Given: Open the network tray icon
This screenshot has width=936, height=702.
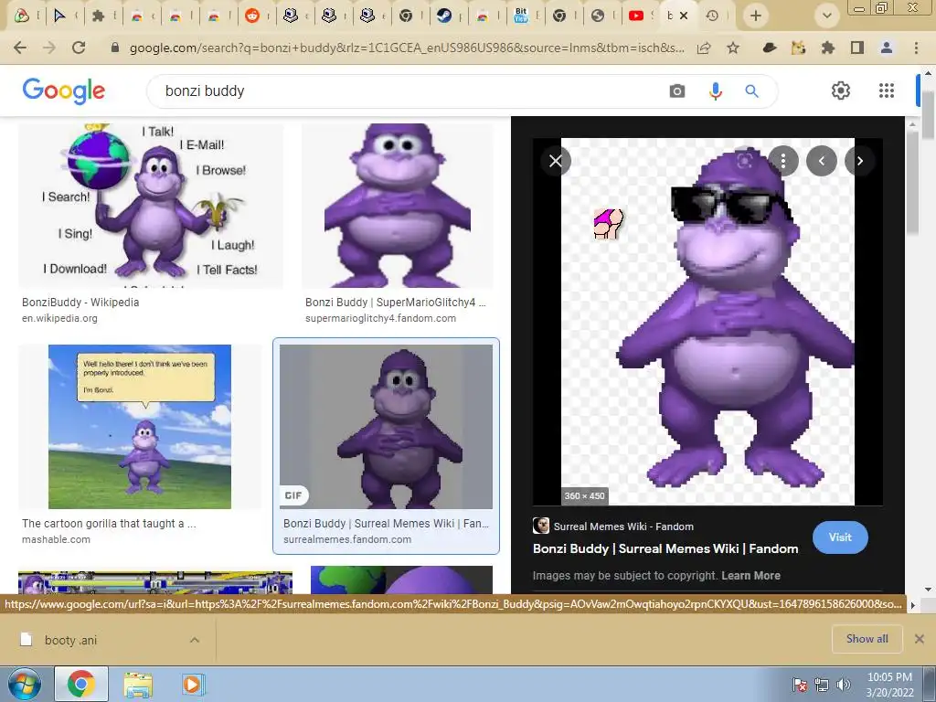Looking at the screenshot, I should [x=822, y=684].
